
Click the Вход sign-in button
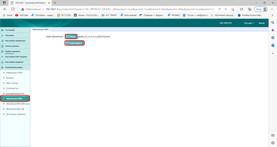(261, 9)
